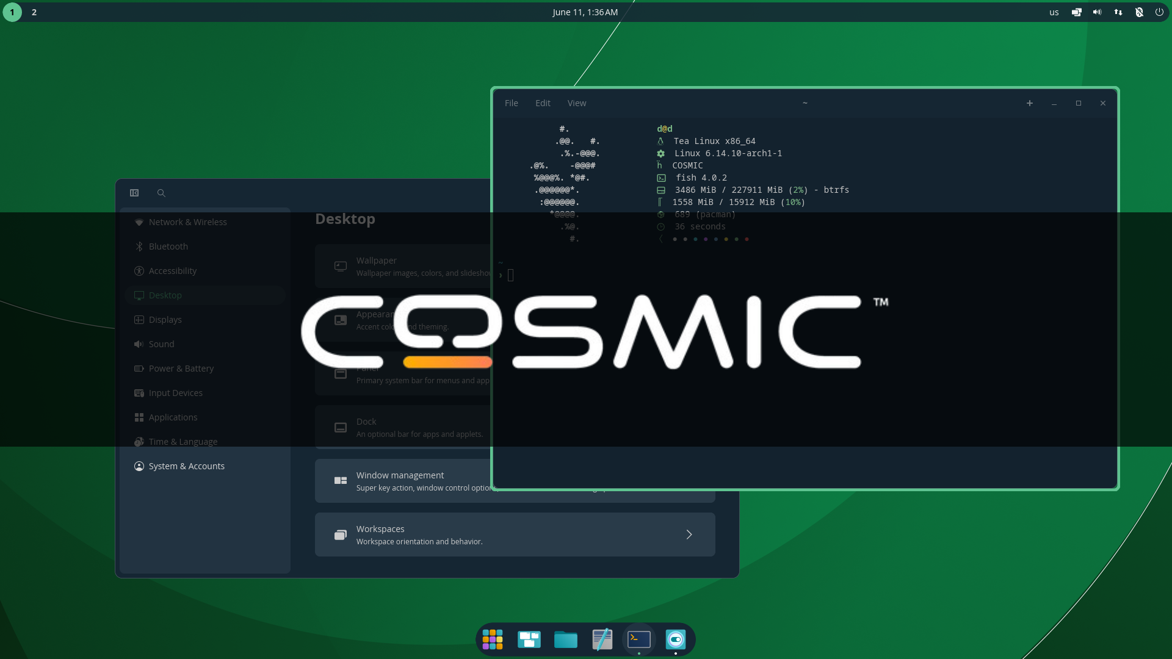Open the Dock settings card
This screenshot has width=1172, height=659.
pyautogui.click(x=403, y=427)
